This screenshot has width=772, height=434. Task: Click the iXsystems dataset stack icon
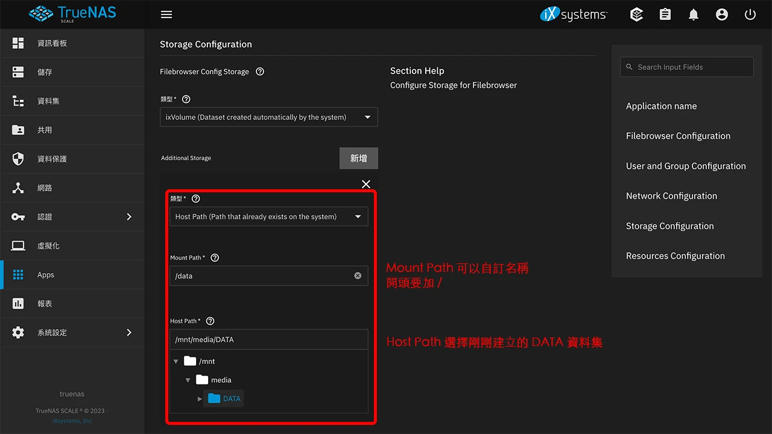click(636, 14)
